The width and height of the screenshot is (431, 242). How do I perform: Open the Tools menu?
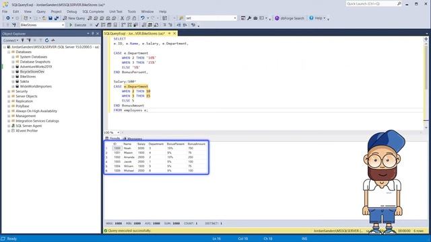pyautogui.click(x=132, y=11)
